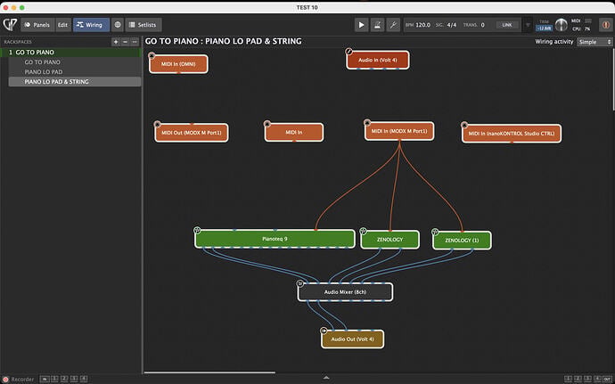
Task: Select the Audio In (Volt 4) block
Action: tap(378, 60)
